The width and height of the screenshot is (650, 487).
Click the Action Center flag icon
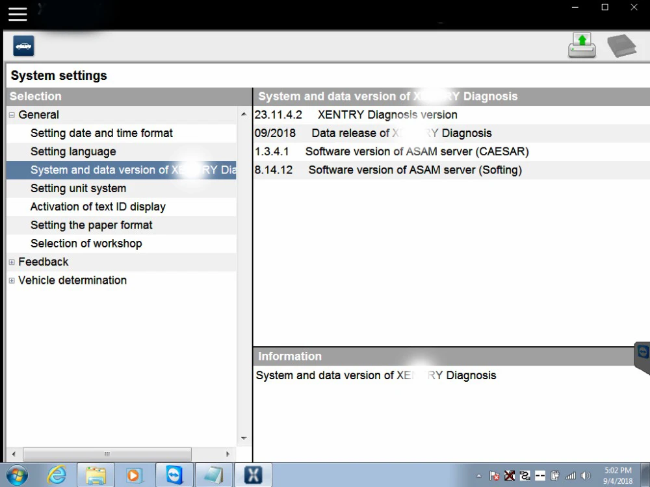[494, 476]
